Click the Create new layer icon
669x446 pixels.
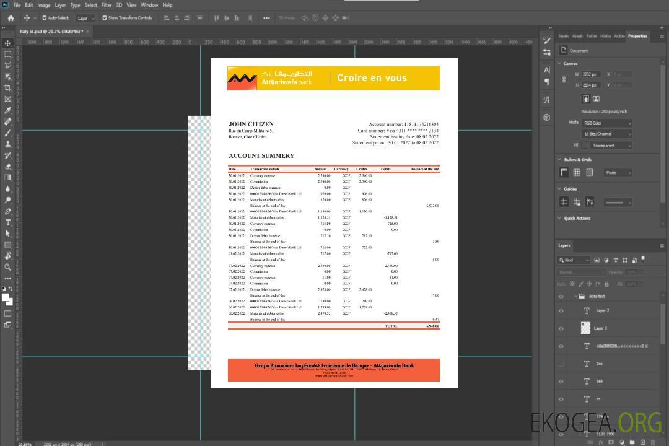[x=642, y=442]
